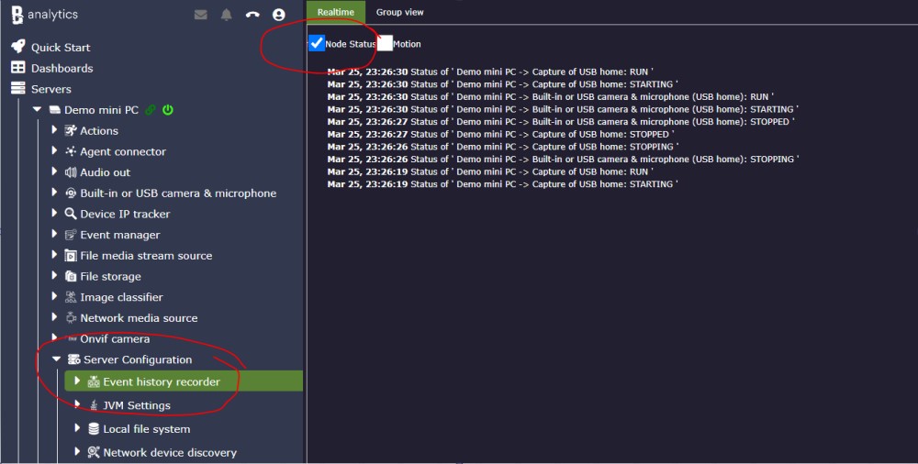
Task: Click the Quick Start rocket icon
Action: pos(17,47)
